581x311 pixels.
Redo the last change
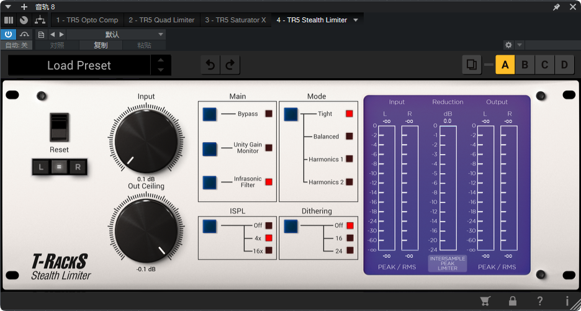tap(230, 65)
